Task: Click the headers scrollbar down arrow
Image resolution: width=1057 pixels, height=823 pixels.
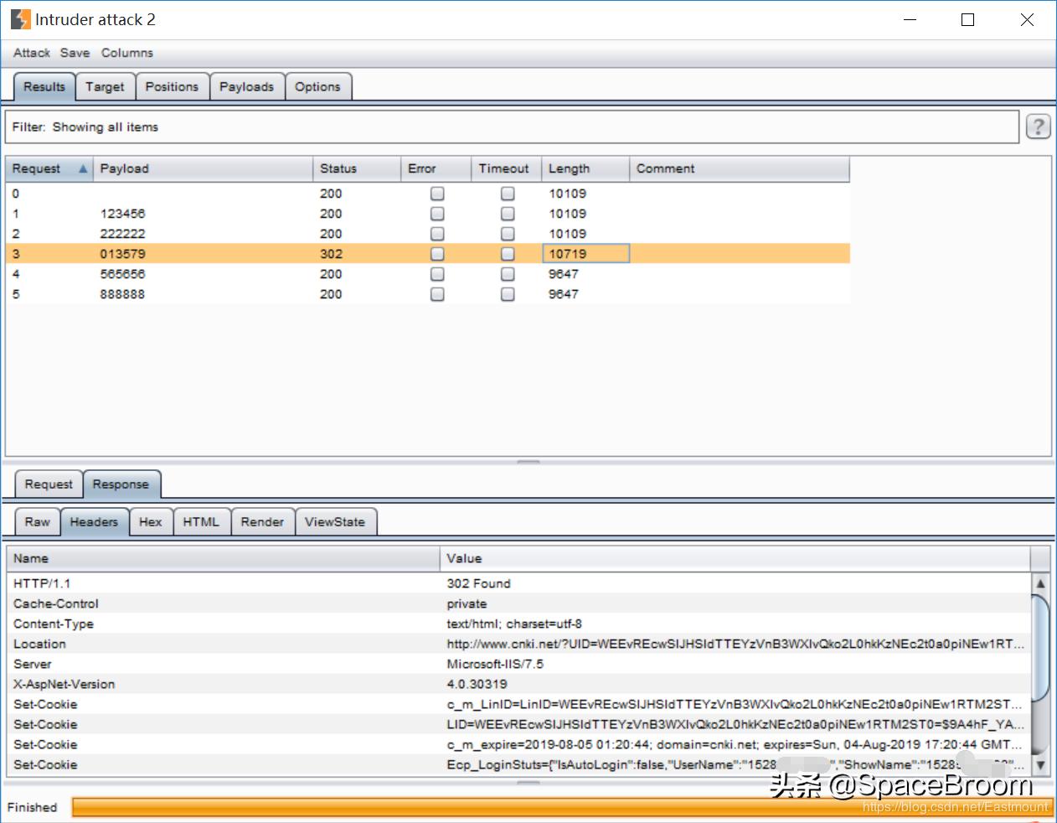Action: [1040, 764]
